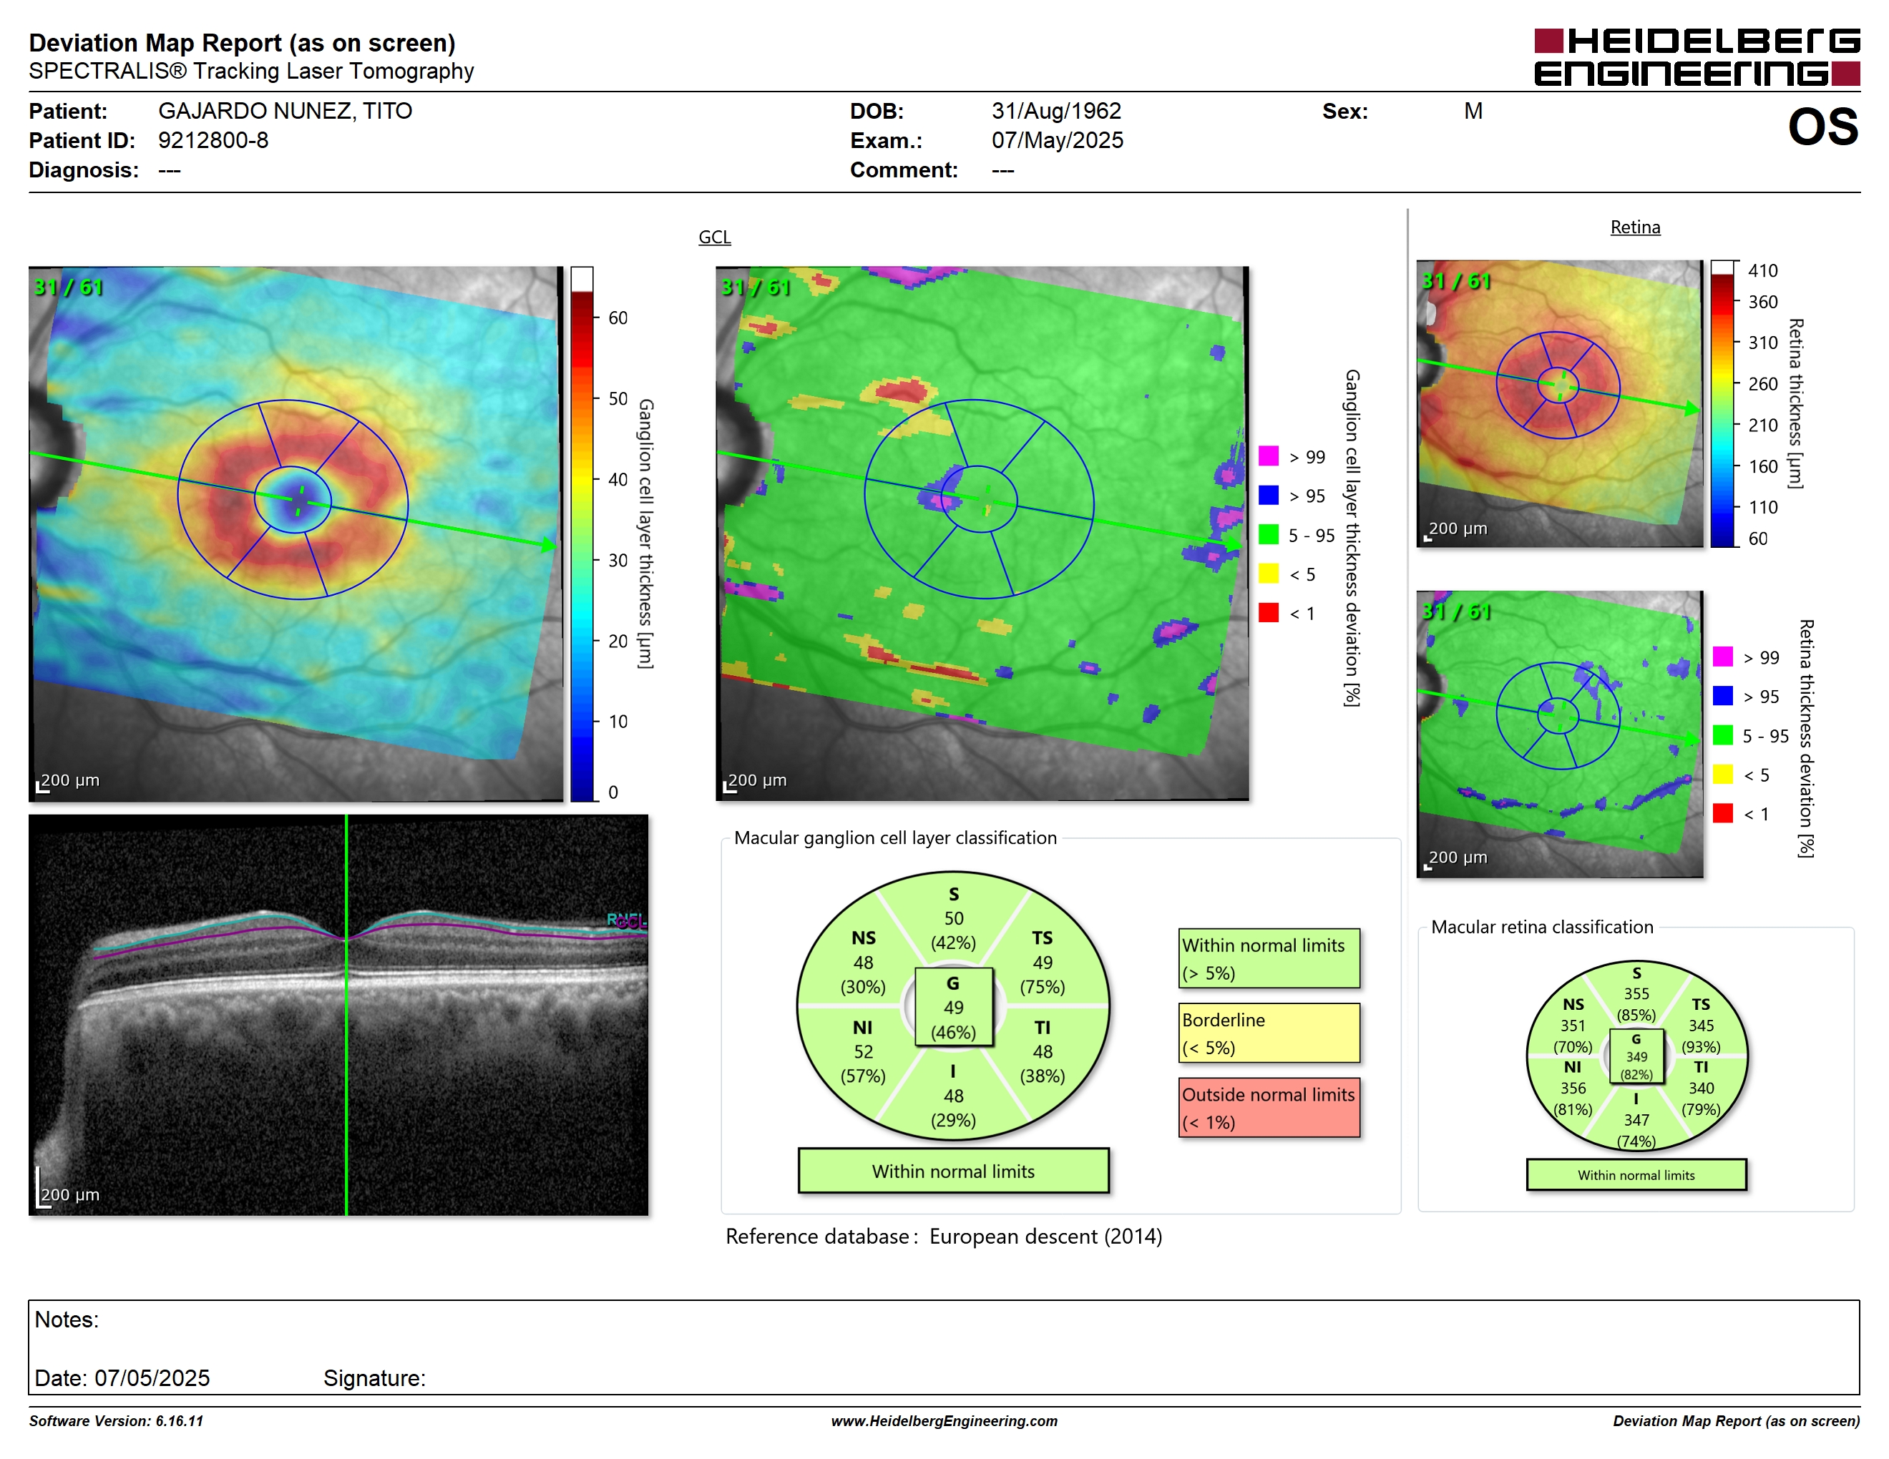
Task: Open the www.HeidelbergEngineering.com link
Action: pos(944,1421)
